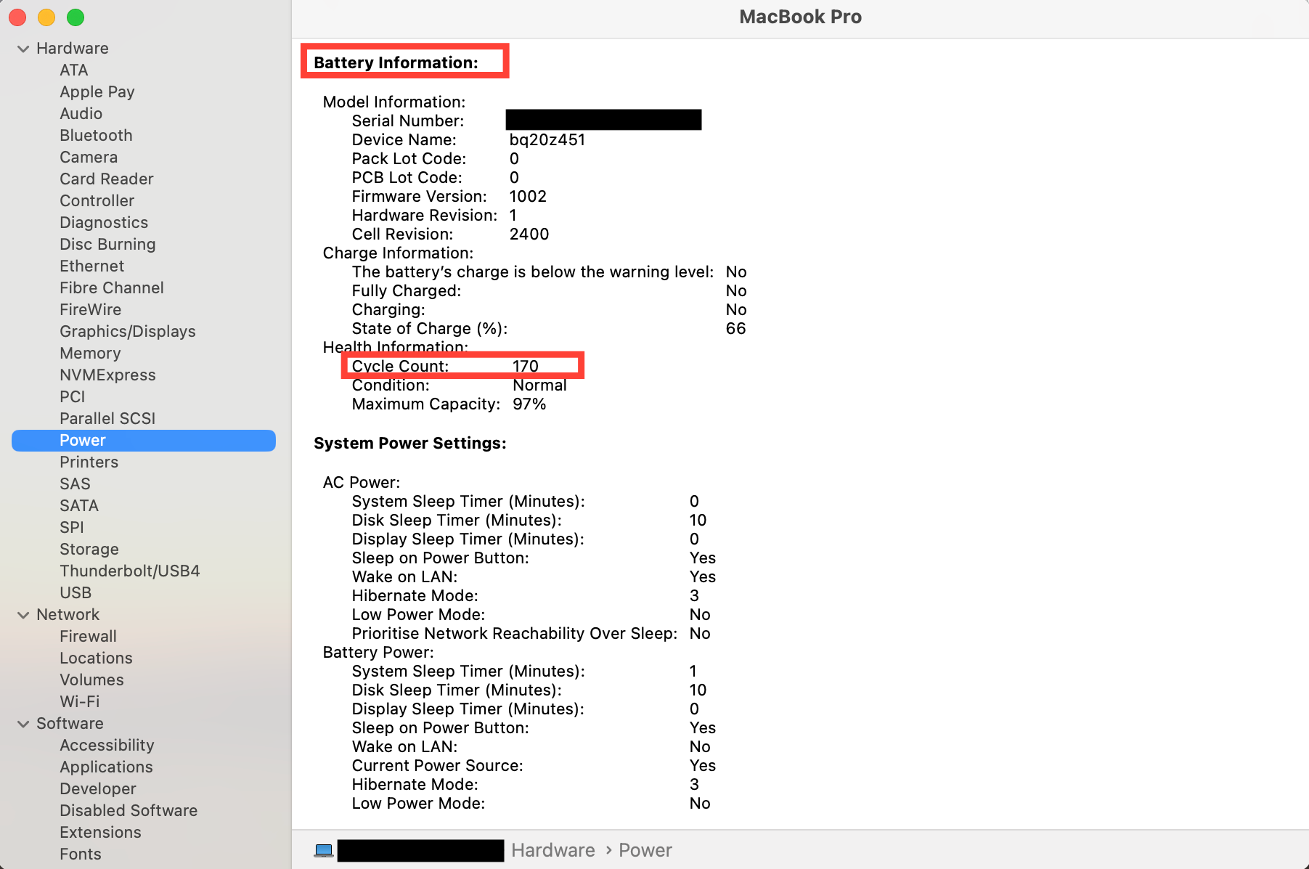Image resolution: width=1309 pixels, height=869 pixels.
Task: Select PCI in the sidebar
Action: pos(73,397)
